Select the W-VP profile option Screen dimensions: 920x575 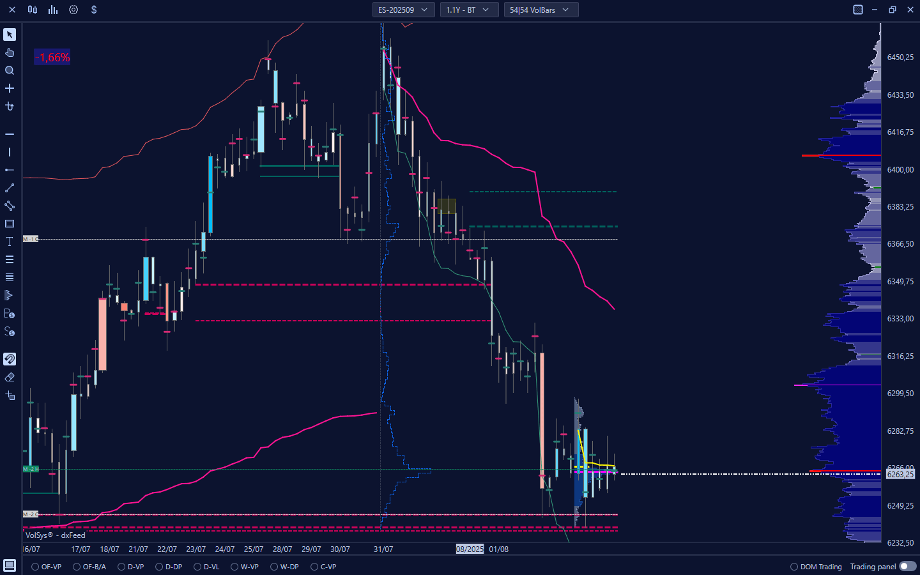tap(234, 567)
